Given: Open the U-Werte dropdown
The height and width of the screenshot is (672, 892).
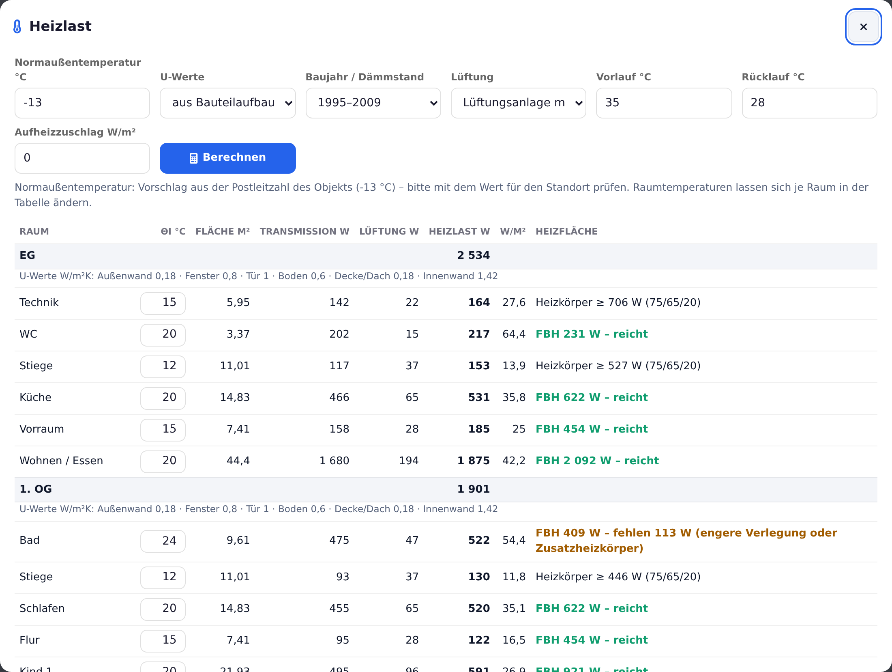Looking at the screenshot, I should point(227,103).
